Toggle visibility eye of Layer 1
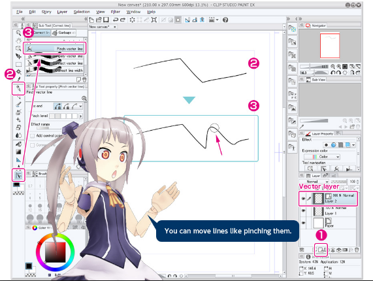Image resolution: width=373 pixels, height=281 pixels. point(303,211)
